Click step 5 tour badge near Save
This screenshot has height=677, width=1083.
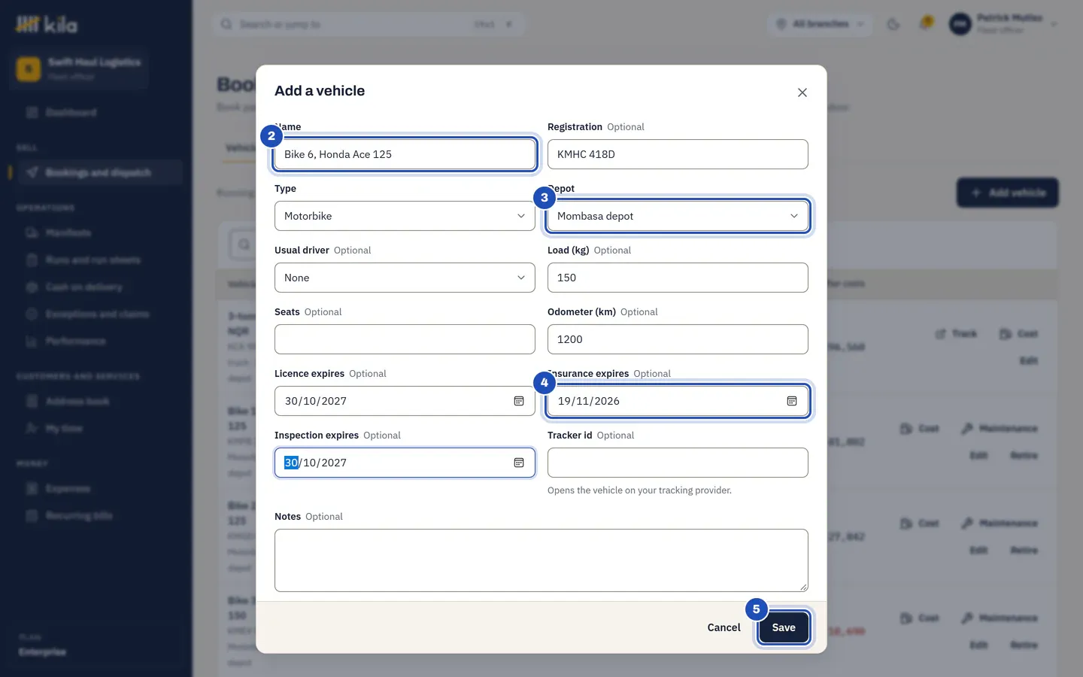pos(757,609)
